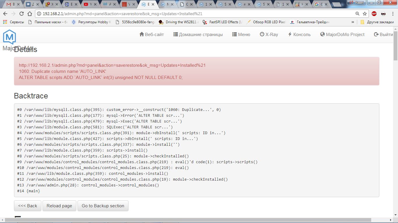Click the error URL line in the red box
Viewport: 398px width, 223px height.
[x=112, y=65]
